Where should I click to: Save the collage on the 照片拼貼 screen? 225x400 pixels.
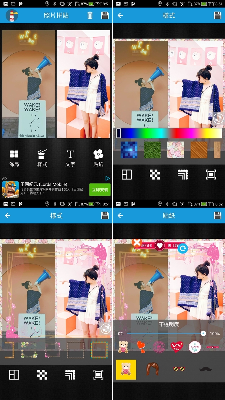[105, 15]
